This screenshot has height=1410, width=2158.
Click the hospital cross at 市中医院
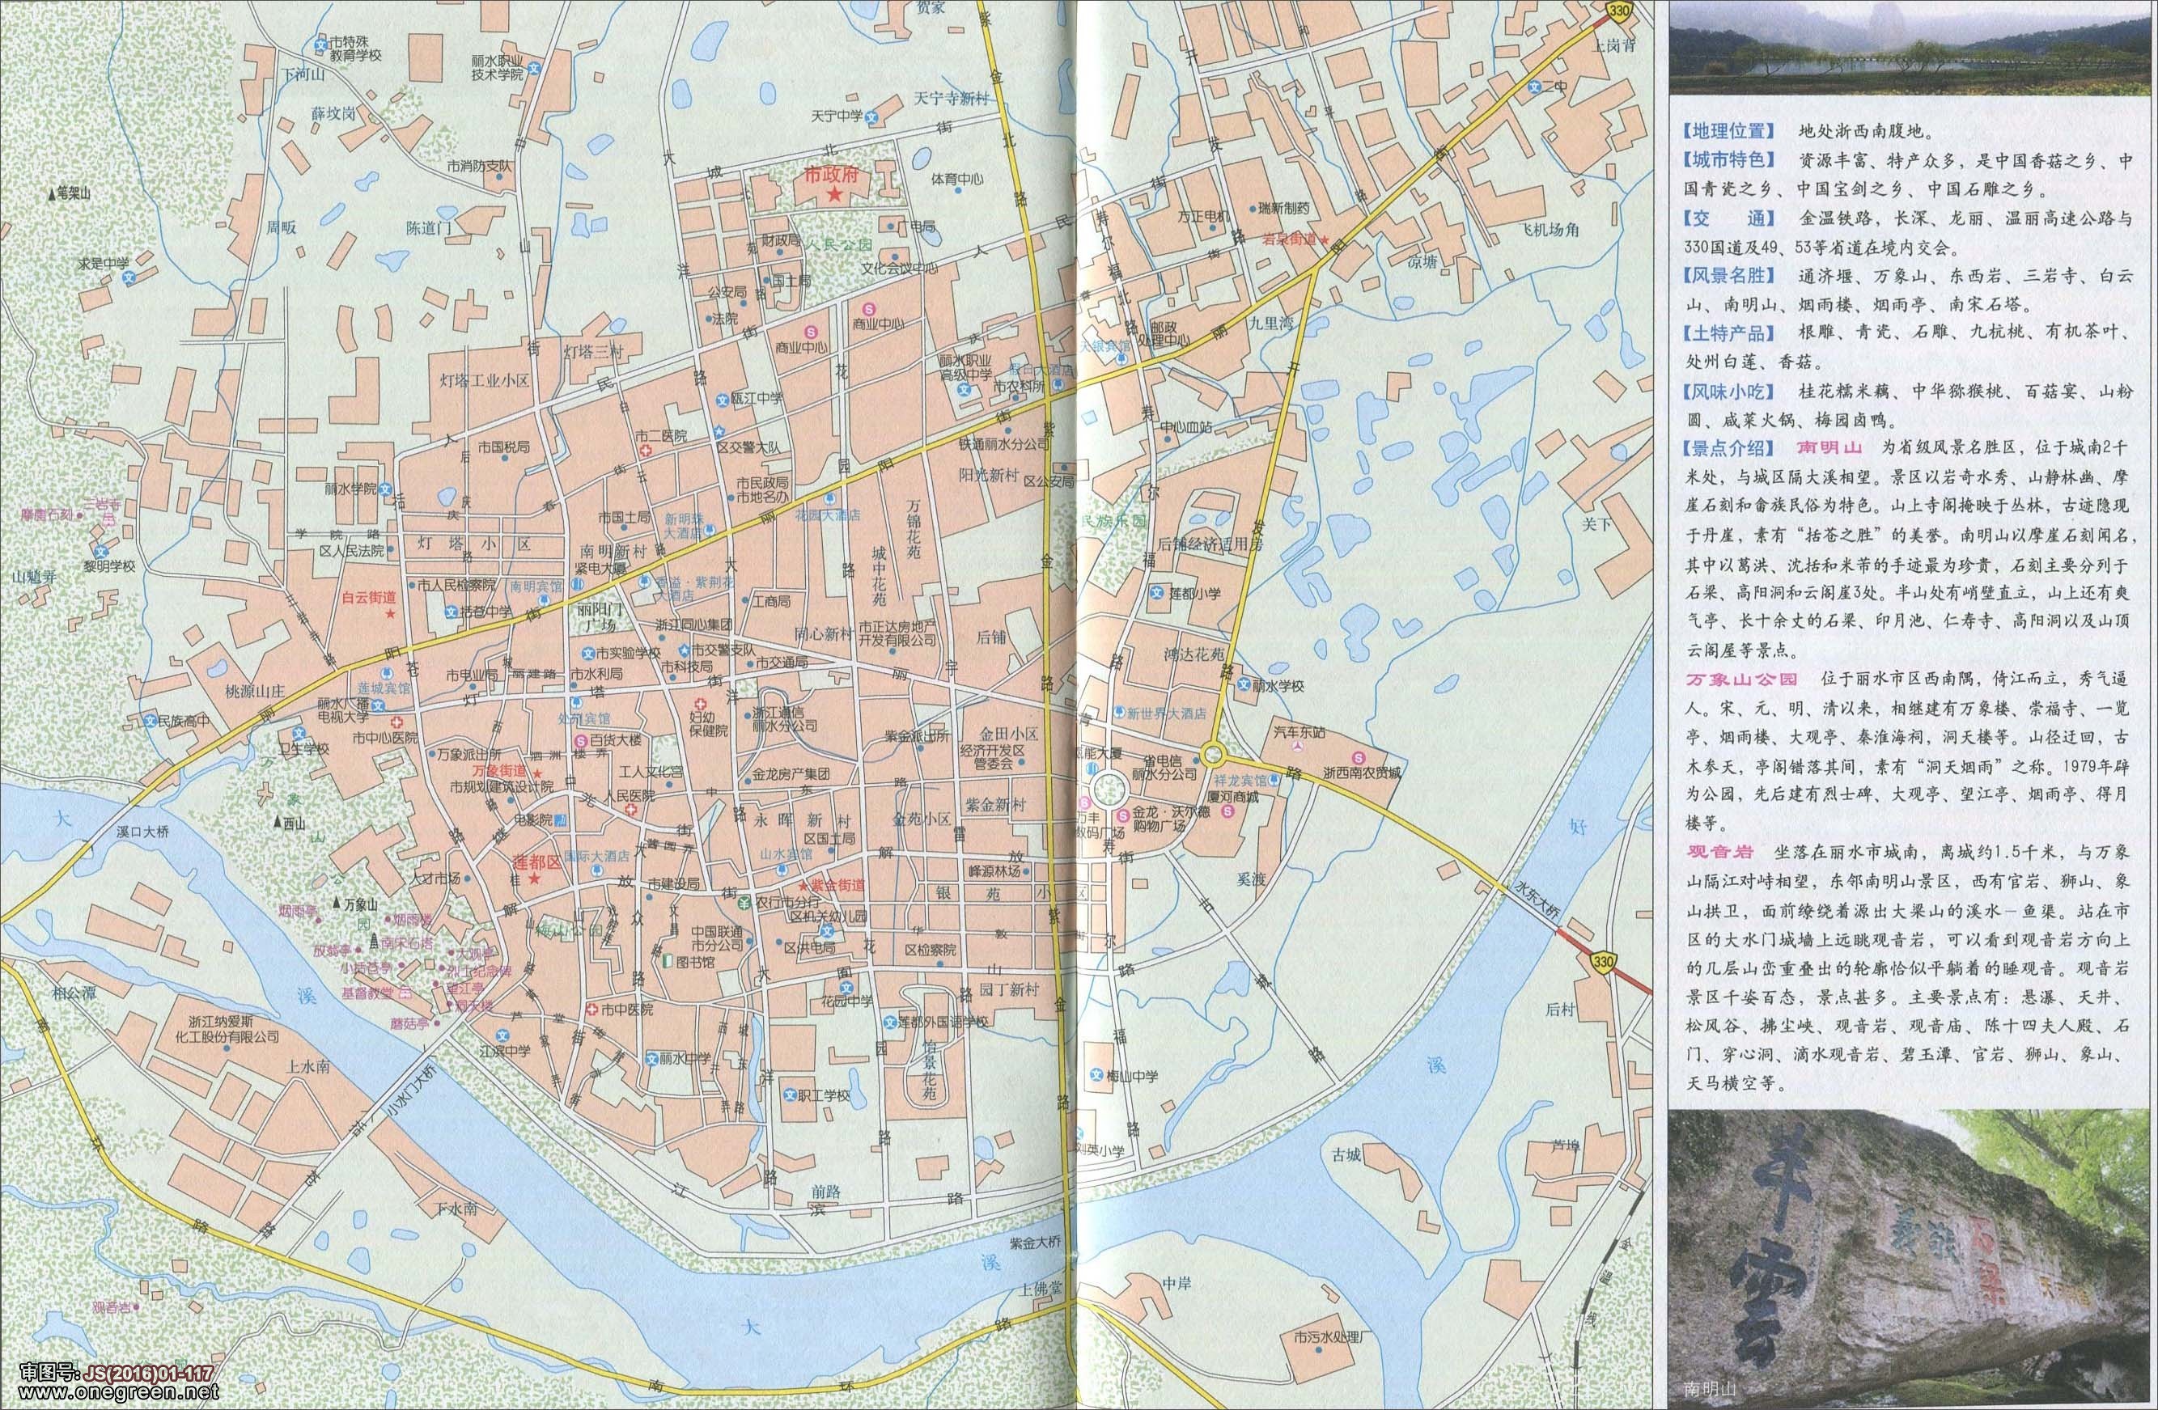pyautogui.click(x=591, y=1010)
